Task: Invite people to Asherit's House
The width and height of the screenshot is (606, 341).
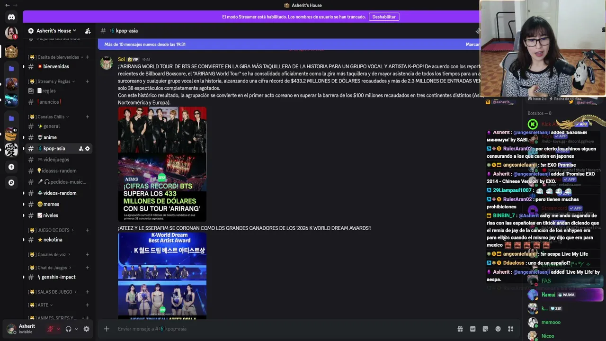Action: (88, 31)
